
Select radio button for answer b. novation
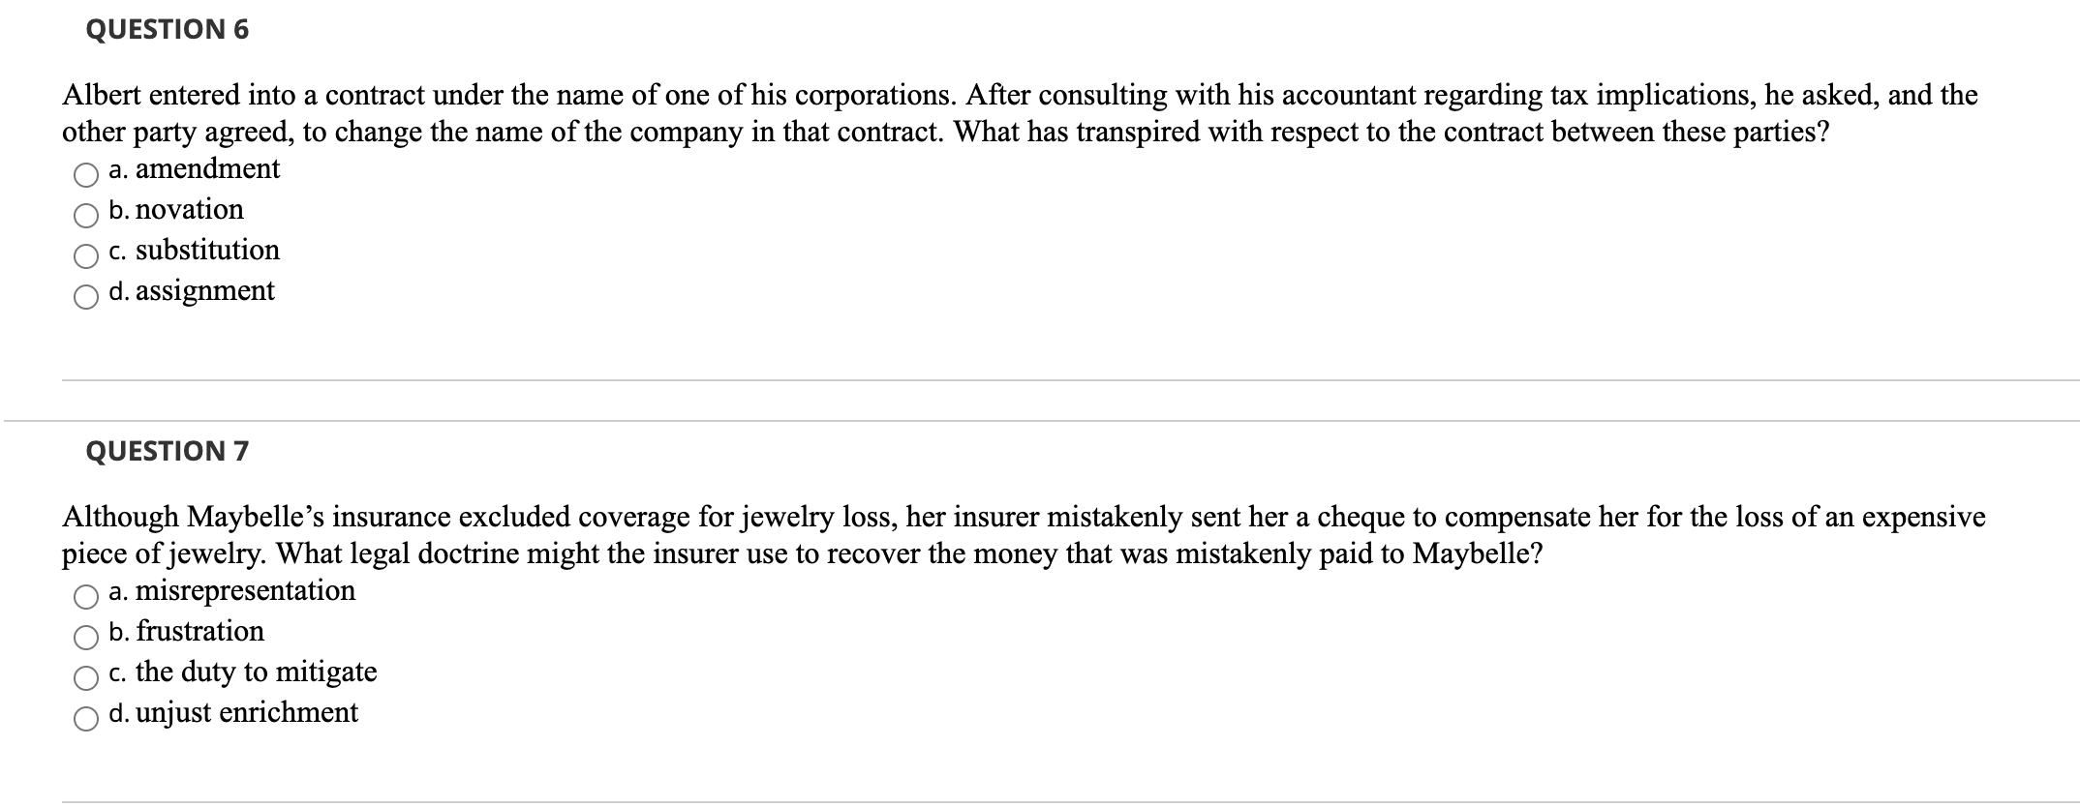[86, 215]
